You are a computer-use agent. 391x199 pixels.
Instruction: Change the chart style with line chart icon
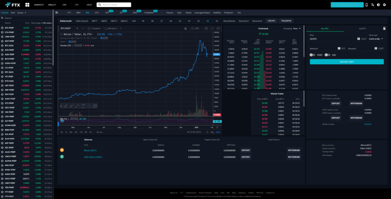tap(83, 28)
